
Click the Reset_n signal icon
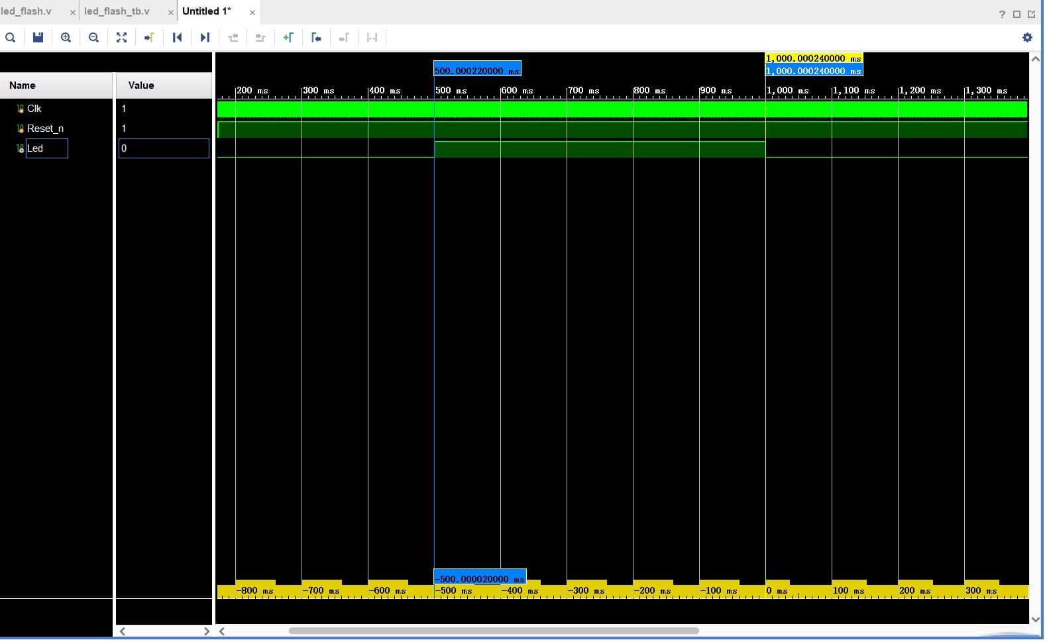(20, 129)
